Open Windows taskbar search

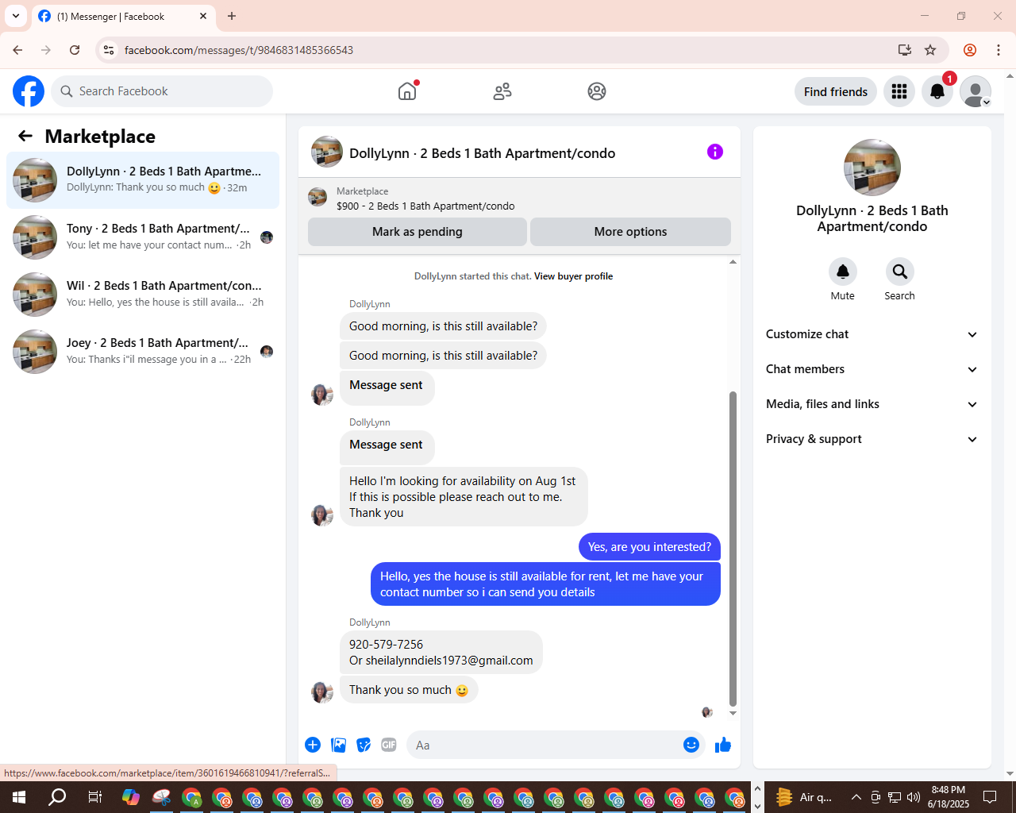point(57,797)
